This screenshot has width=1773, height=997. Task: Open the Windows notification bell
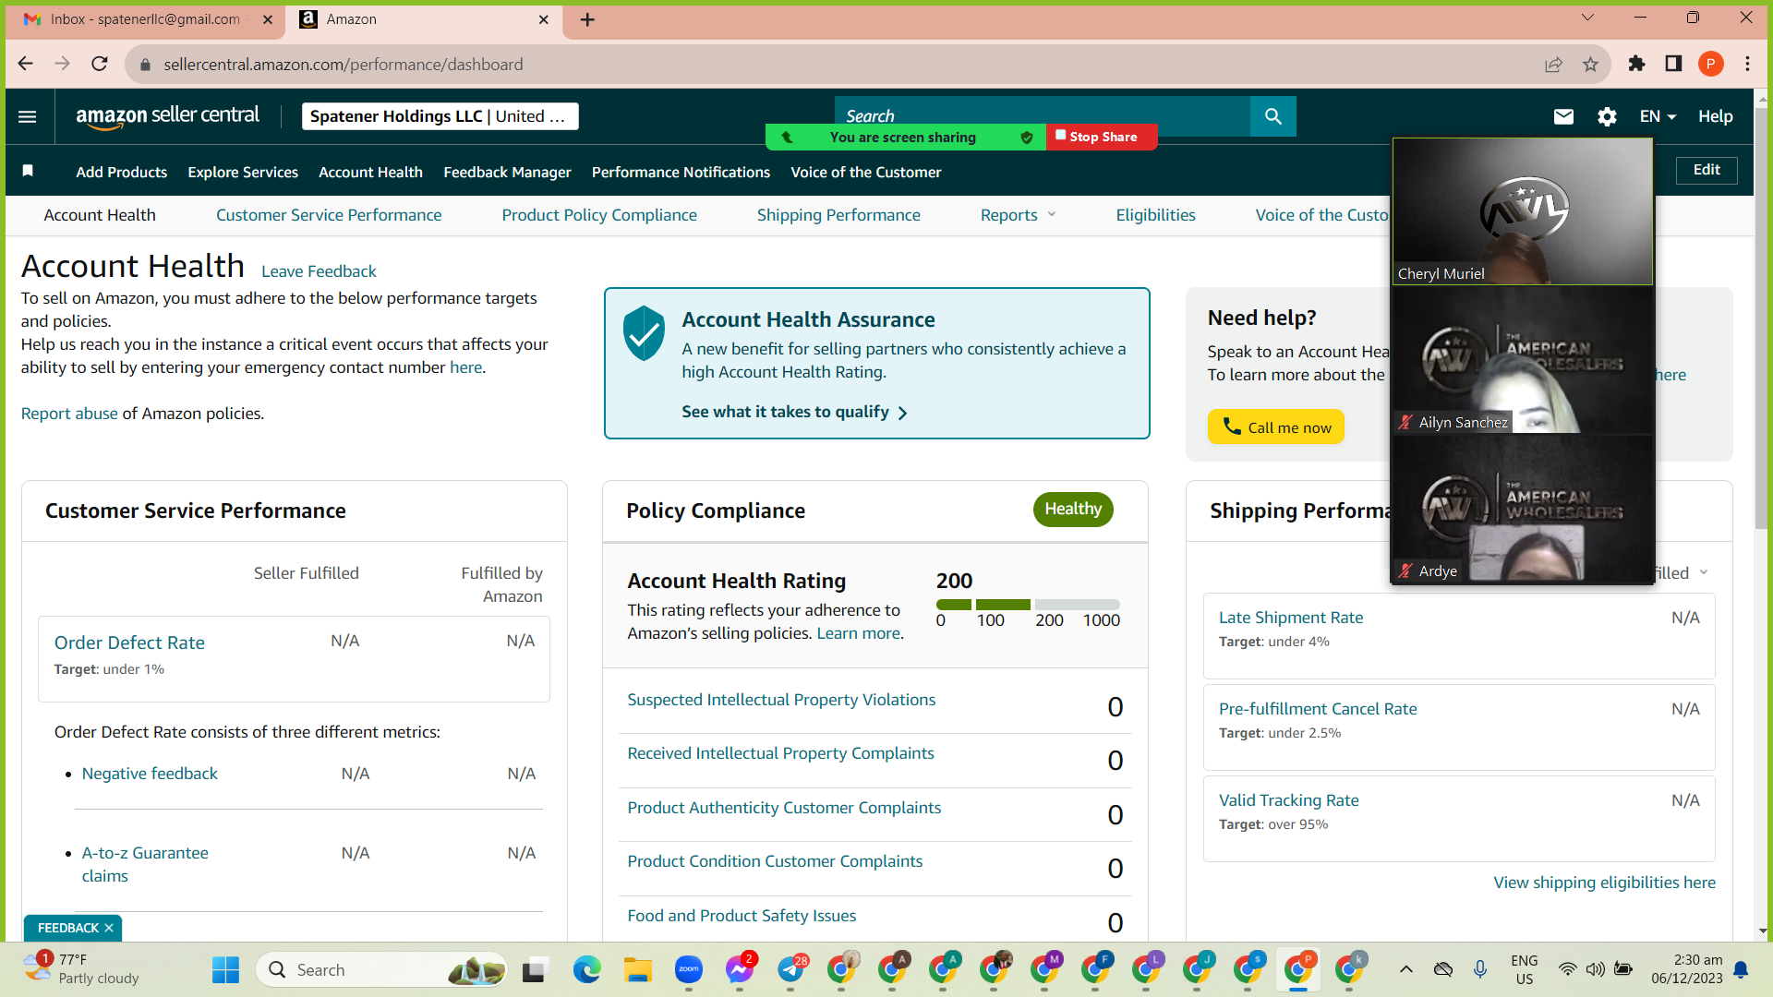[1741, 969]
